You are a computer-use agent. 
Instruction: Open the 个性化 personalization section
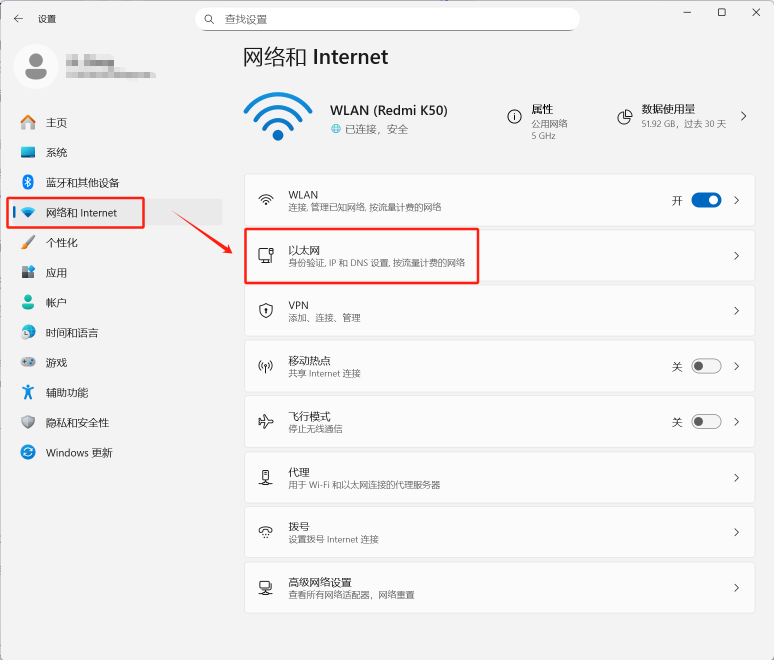point(61,243)
